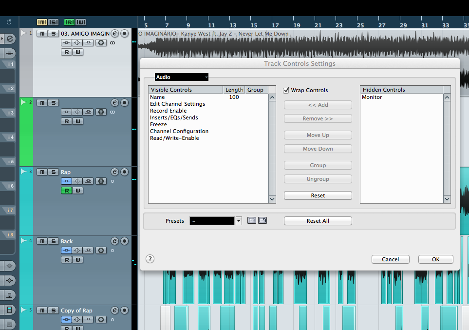Open channel settings for the Rap track
Screen dimensions: 469x330
114,172
